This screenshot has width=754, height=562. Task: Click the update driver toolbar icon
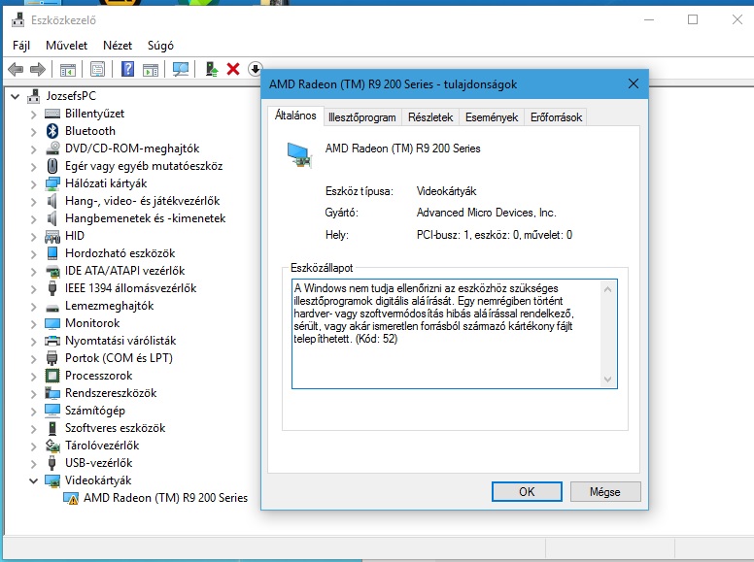click(x=212, y=69)
